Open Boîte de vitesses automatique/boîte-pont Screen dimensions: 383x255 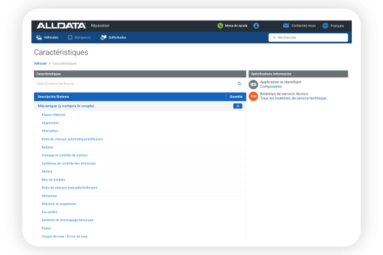pos(72,139)
